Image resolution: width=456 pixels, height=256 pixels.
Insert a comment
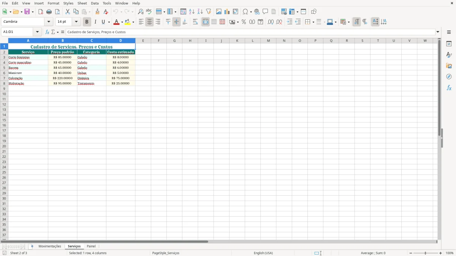point(265,12)
